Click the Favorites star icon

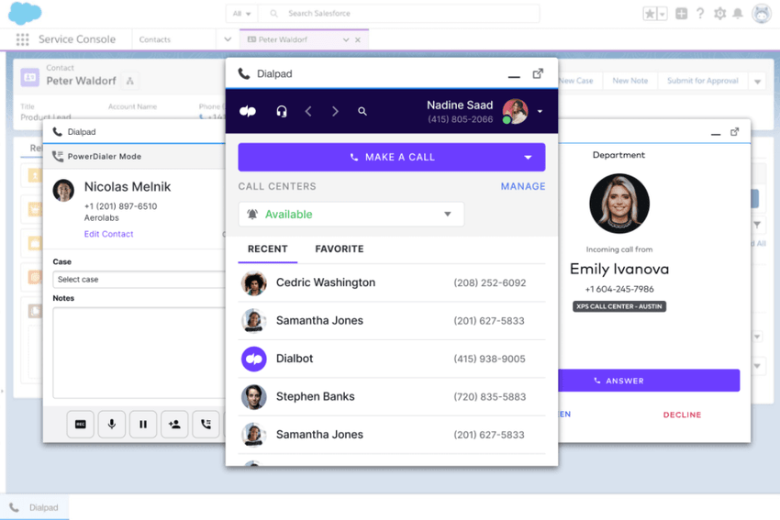[650, 14]
